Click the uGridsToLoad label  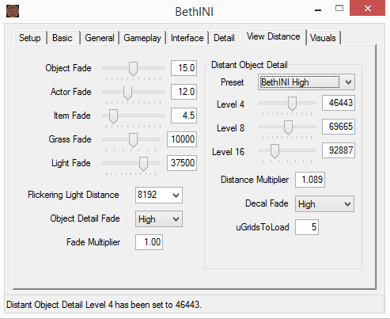pyautogui.click(x=263, y=227)
